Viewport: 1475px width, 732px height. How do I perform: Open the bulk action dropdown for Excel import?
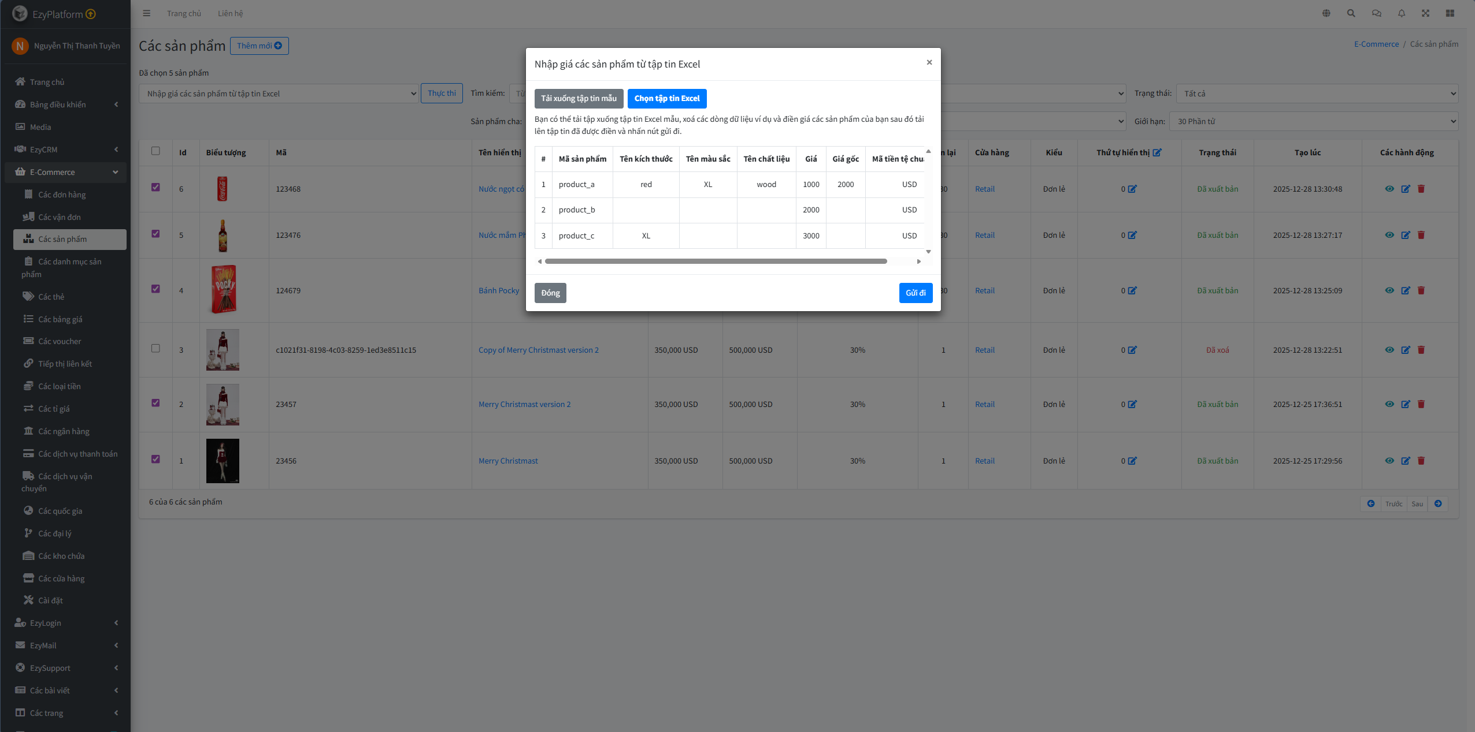pos(279,94)
